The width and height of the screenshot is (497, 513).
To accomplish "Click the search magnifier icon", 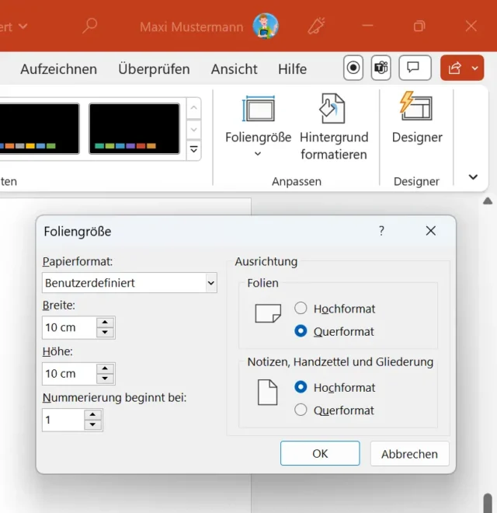I will click(x=90, y=26).
